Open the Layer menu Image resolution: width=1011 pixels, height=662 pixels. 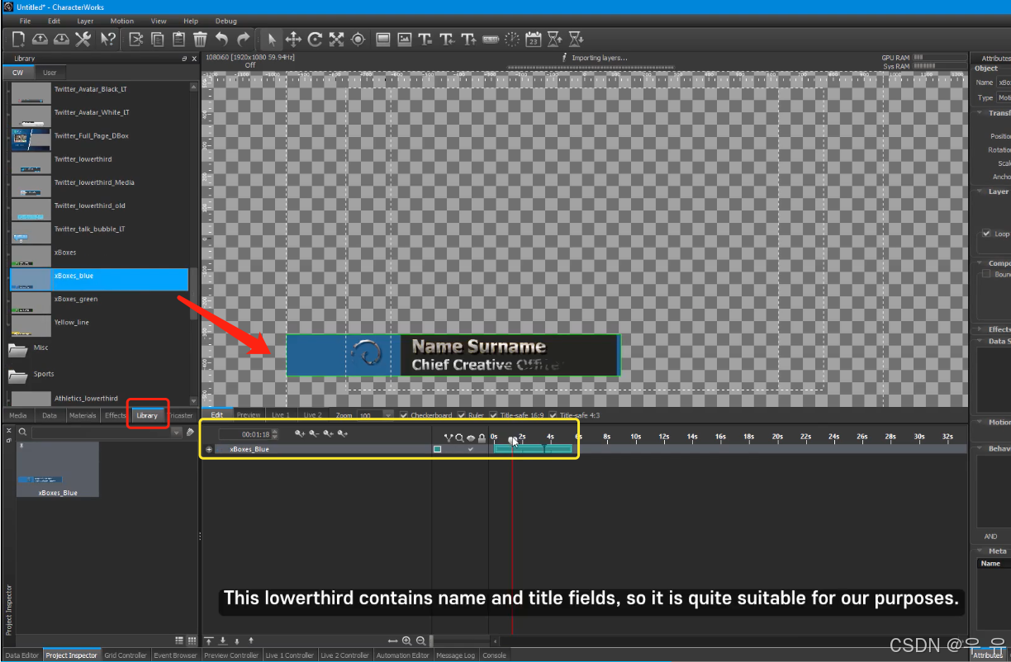click(85, 21)
